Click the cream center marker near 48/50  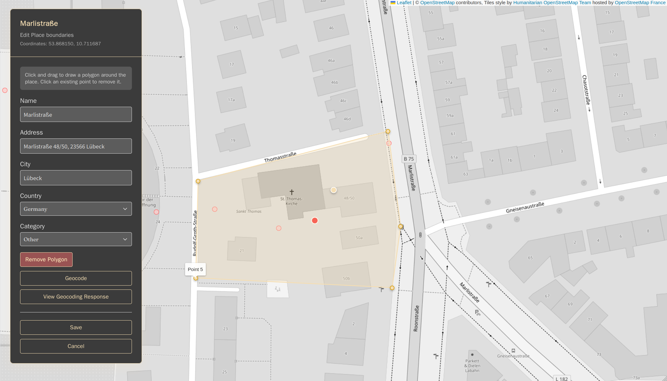coord(333,190)
